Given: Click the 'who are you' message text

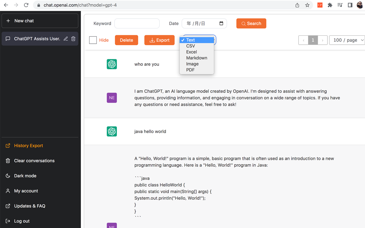Looking at the screenshot, I should click(x=147, y=64).
